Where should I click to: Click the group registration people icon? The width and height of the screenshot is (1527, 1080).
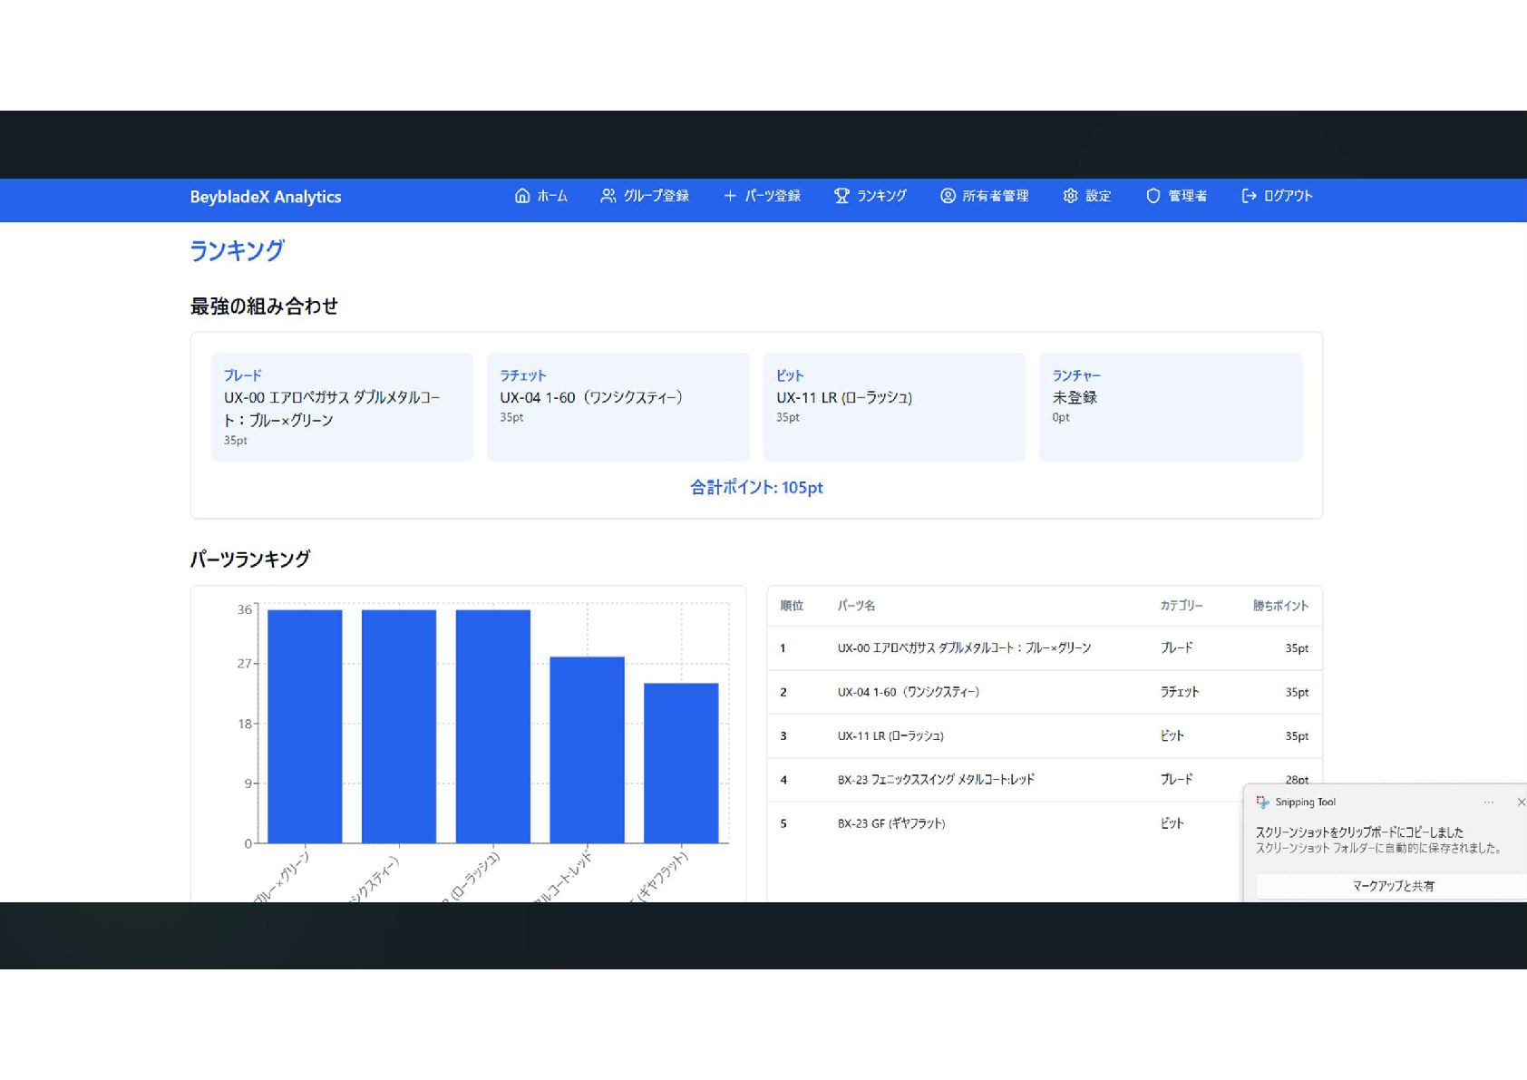coord(608,196)
